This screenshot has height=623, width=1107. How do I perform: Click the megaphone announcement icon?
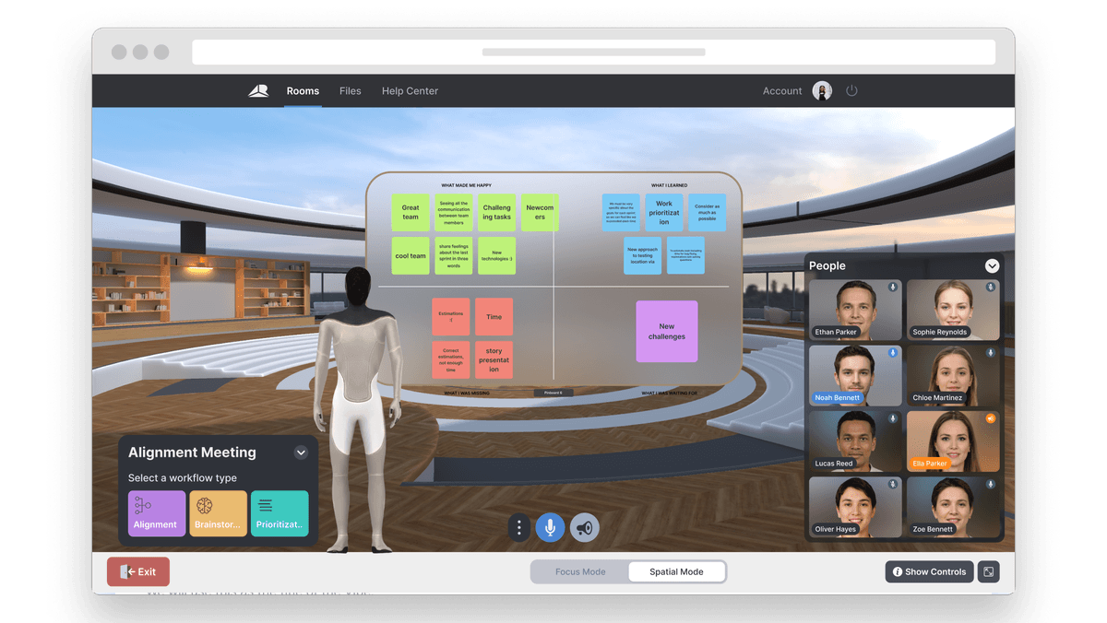click(x=584, y=527)
